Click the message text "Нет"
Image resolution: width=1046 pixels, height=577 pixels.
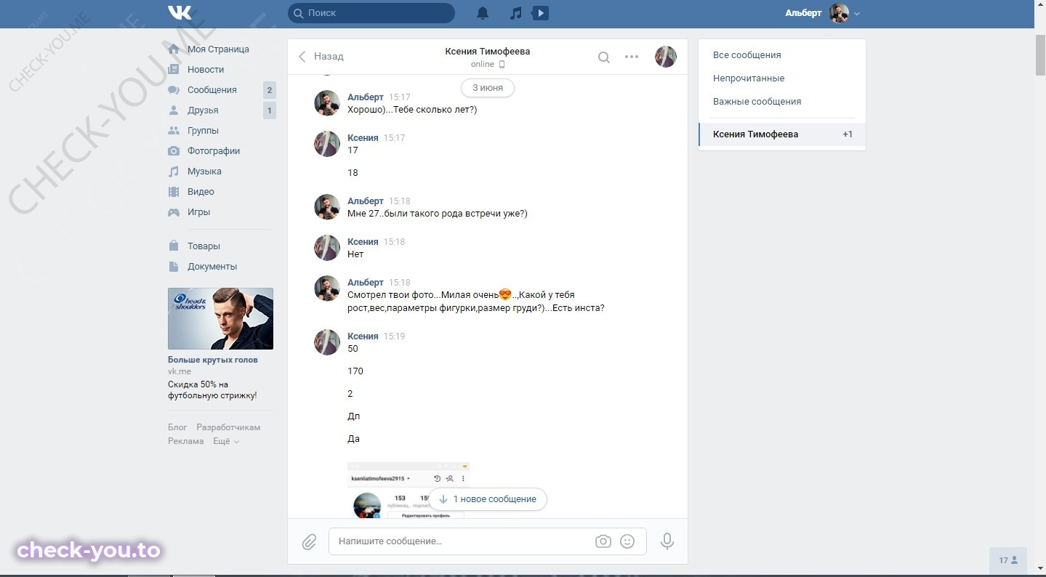tap(355, 254)
